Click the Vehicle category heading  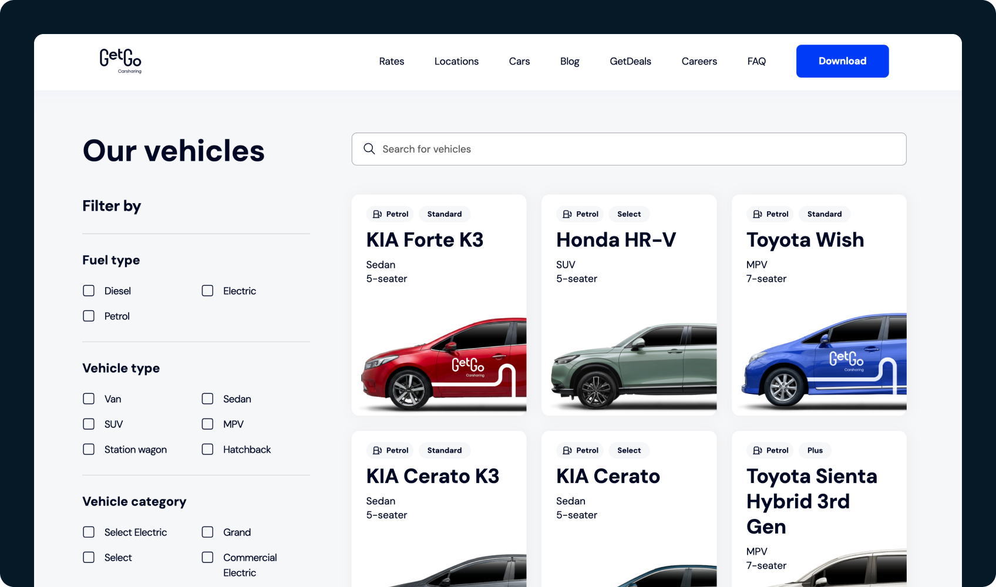(x=134, y=501)
